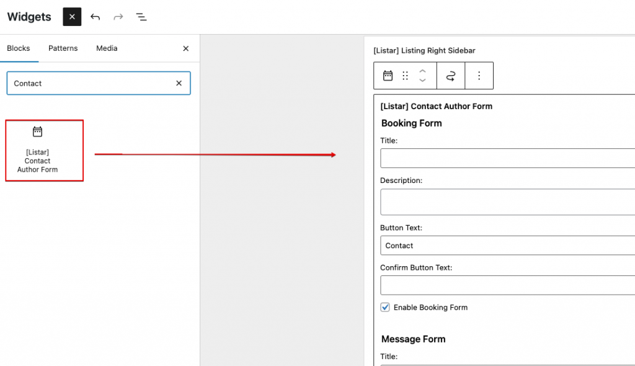The height and width of the screenshot is (366, 635).
Task: Click the calendar block type icon in block toolbar
Action: (388, 76)
